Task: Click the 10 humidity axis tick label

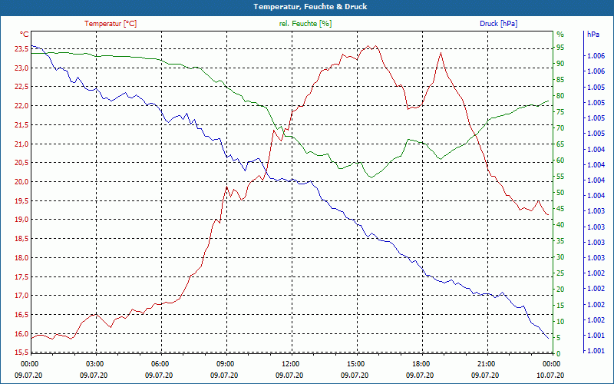Action: pyautogui.click(x=560, y=322)
